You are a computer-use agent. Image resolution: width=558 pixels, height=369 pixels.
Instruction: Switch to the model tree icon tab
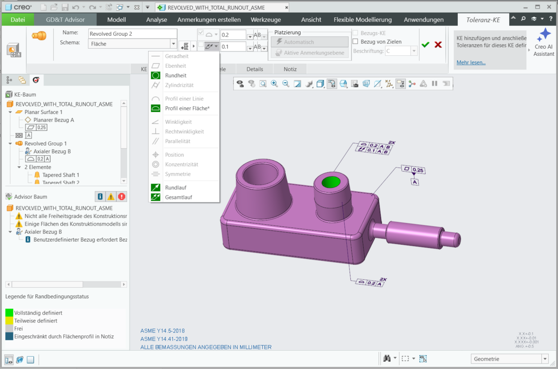click(x=9, y=80)
